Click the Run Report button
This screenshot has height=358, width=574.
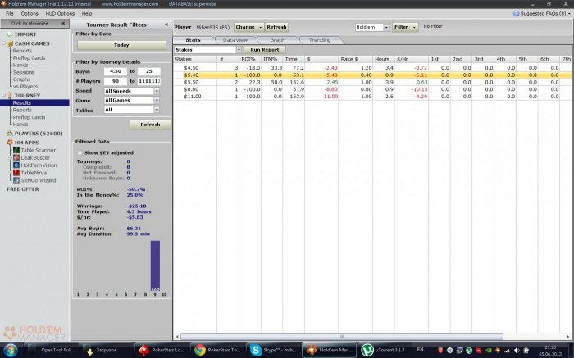pos(265,50)
